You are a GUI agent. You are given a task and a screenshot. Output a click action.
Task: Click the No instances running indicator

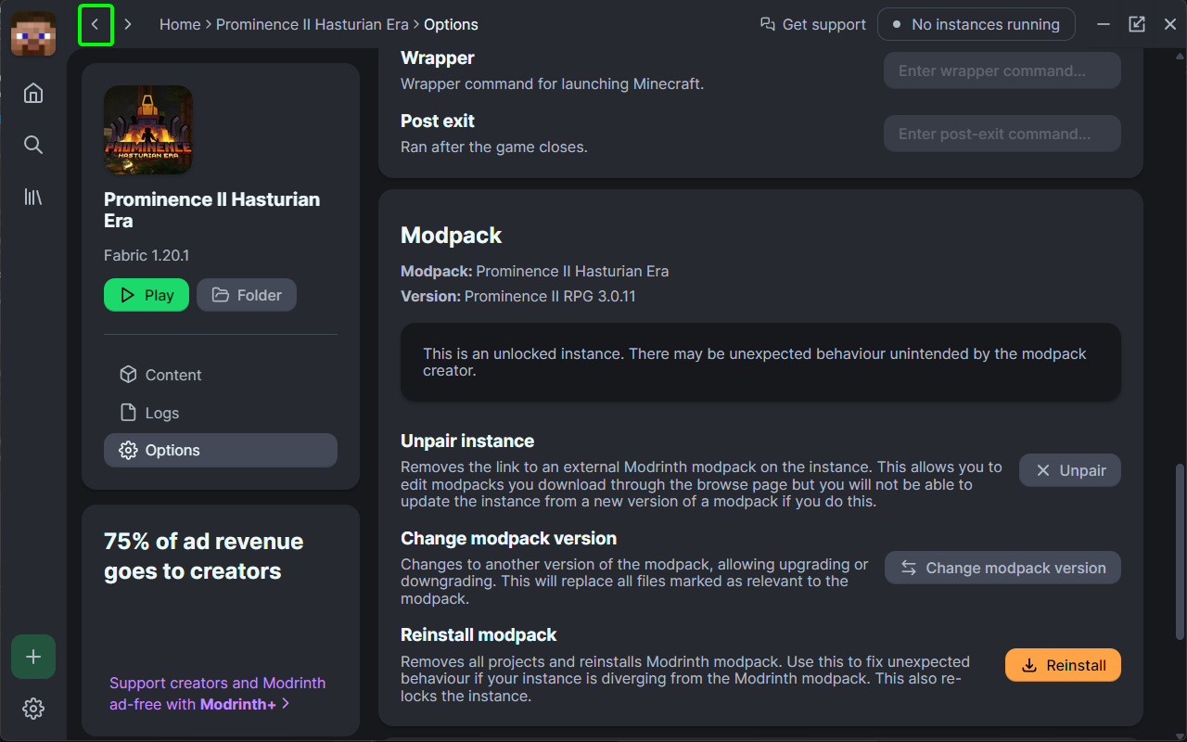pos(976,25)
